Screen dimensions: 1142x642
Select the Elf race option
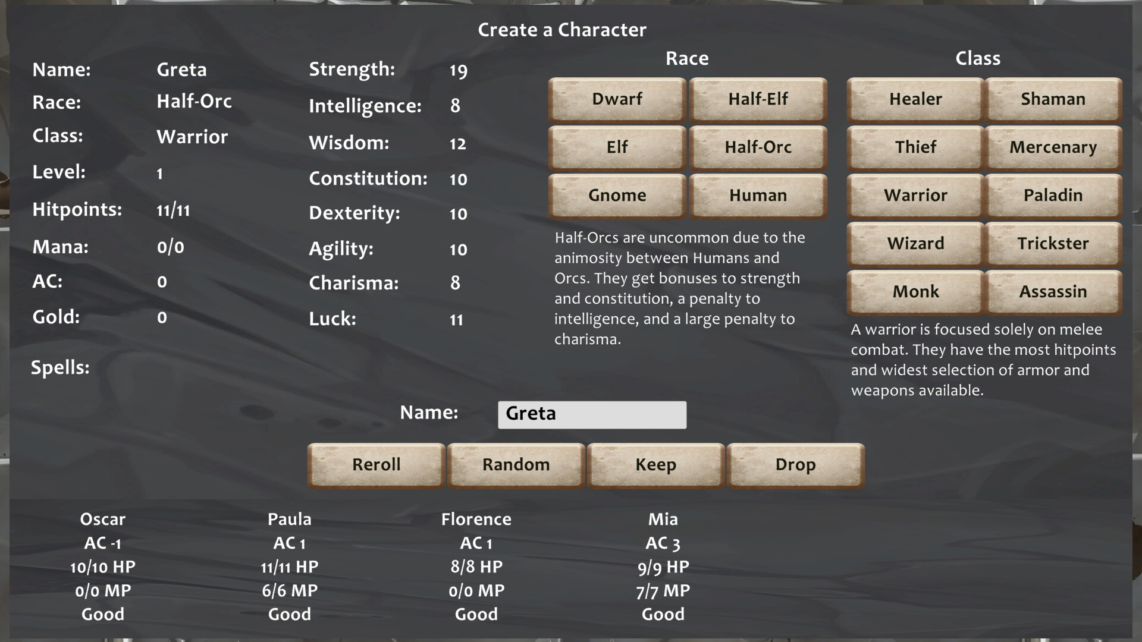[x=616, y=147]
